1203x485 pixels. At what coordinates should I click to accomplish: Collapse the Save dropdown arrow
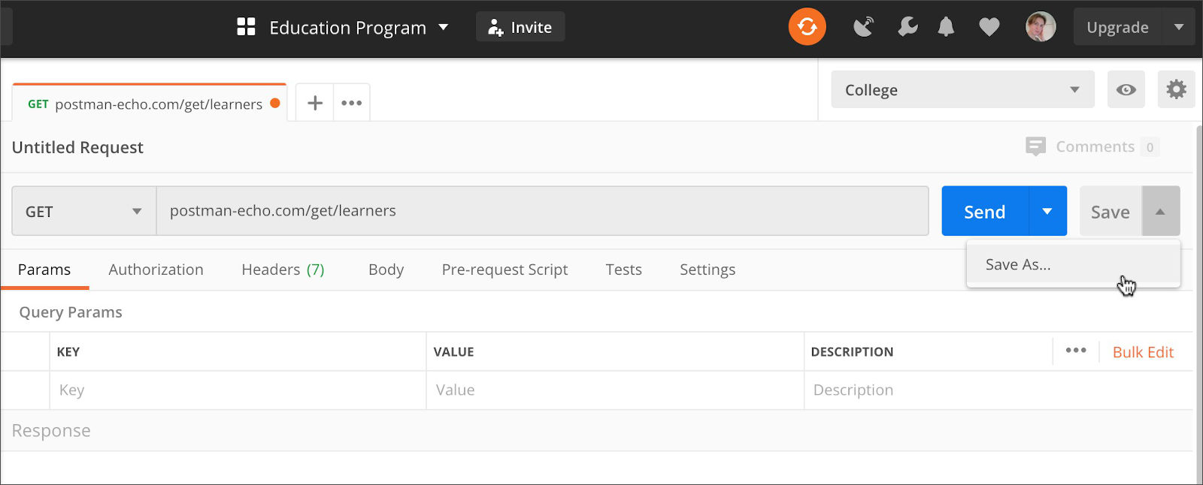1160,212
